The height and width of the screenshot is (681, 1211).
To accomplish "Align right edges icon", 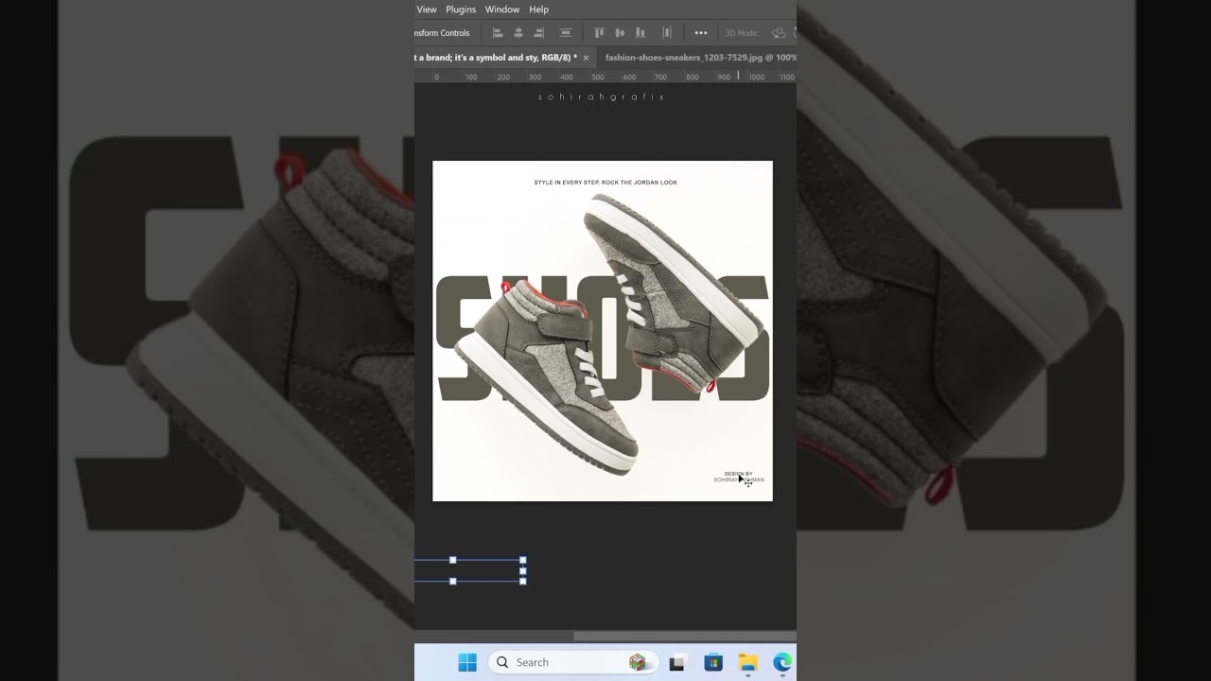I will click(x=539, y=33).
